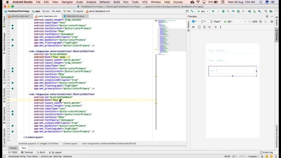Toggle view options eye icon in preview
The width and height of the screenshot is (281, 158).
pos(193,27)
